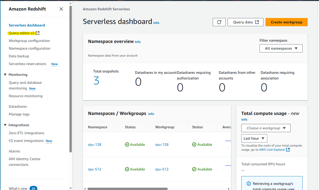Open the Last hour time range dropdown
319x190 pixels.
coord(254,138)
